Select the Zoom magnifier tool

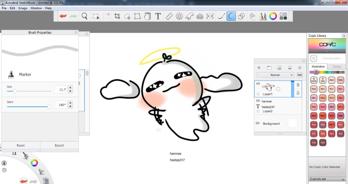[x=84, y=16]
